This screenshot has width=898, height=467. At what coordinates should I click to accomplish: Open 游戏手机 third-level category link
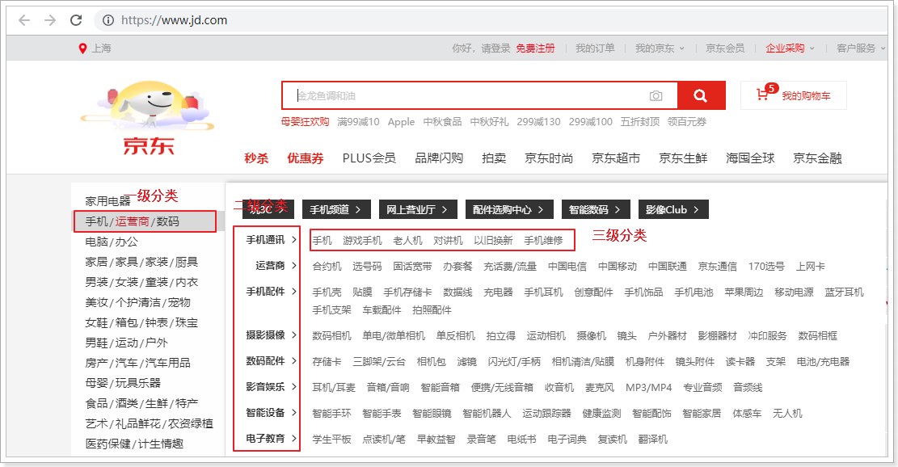coord(362,240)
